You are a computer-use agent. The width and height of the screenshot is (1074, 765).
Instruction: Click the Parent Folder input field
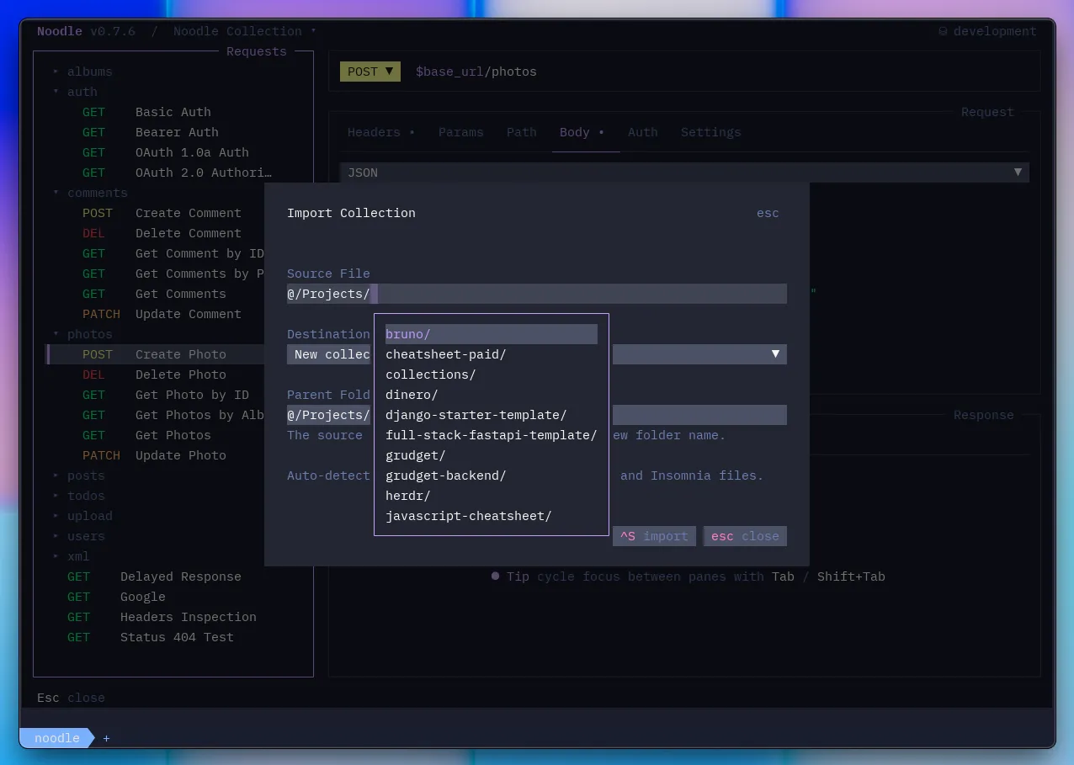click(x=537, y=415)
